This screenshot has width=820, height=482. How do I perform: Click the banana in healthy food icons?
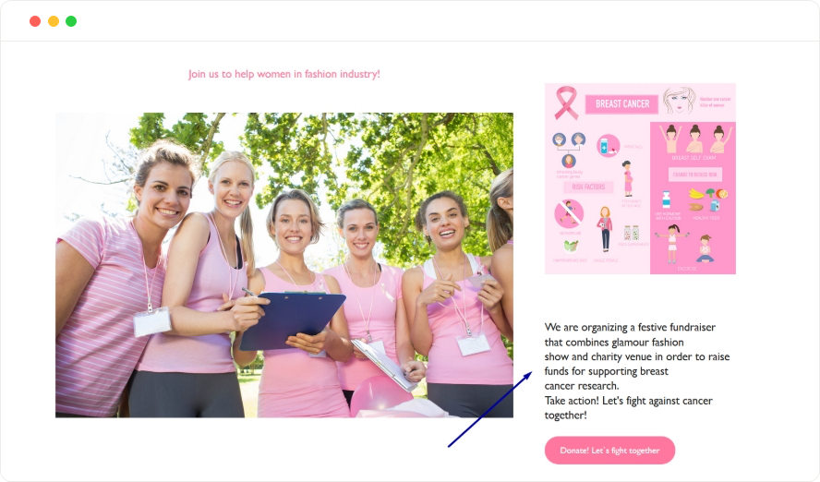[x=696, y=194]
